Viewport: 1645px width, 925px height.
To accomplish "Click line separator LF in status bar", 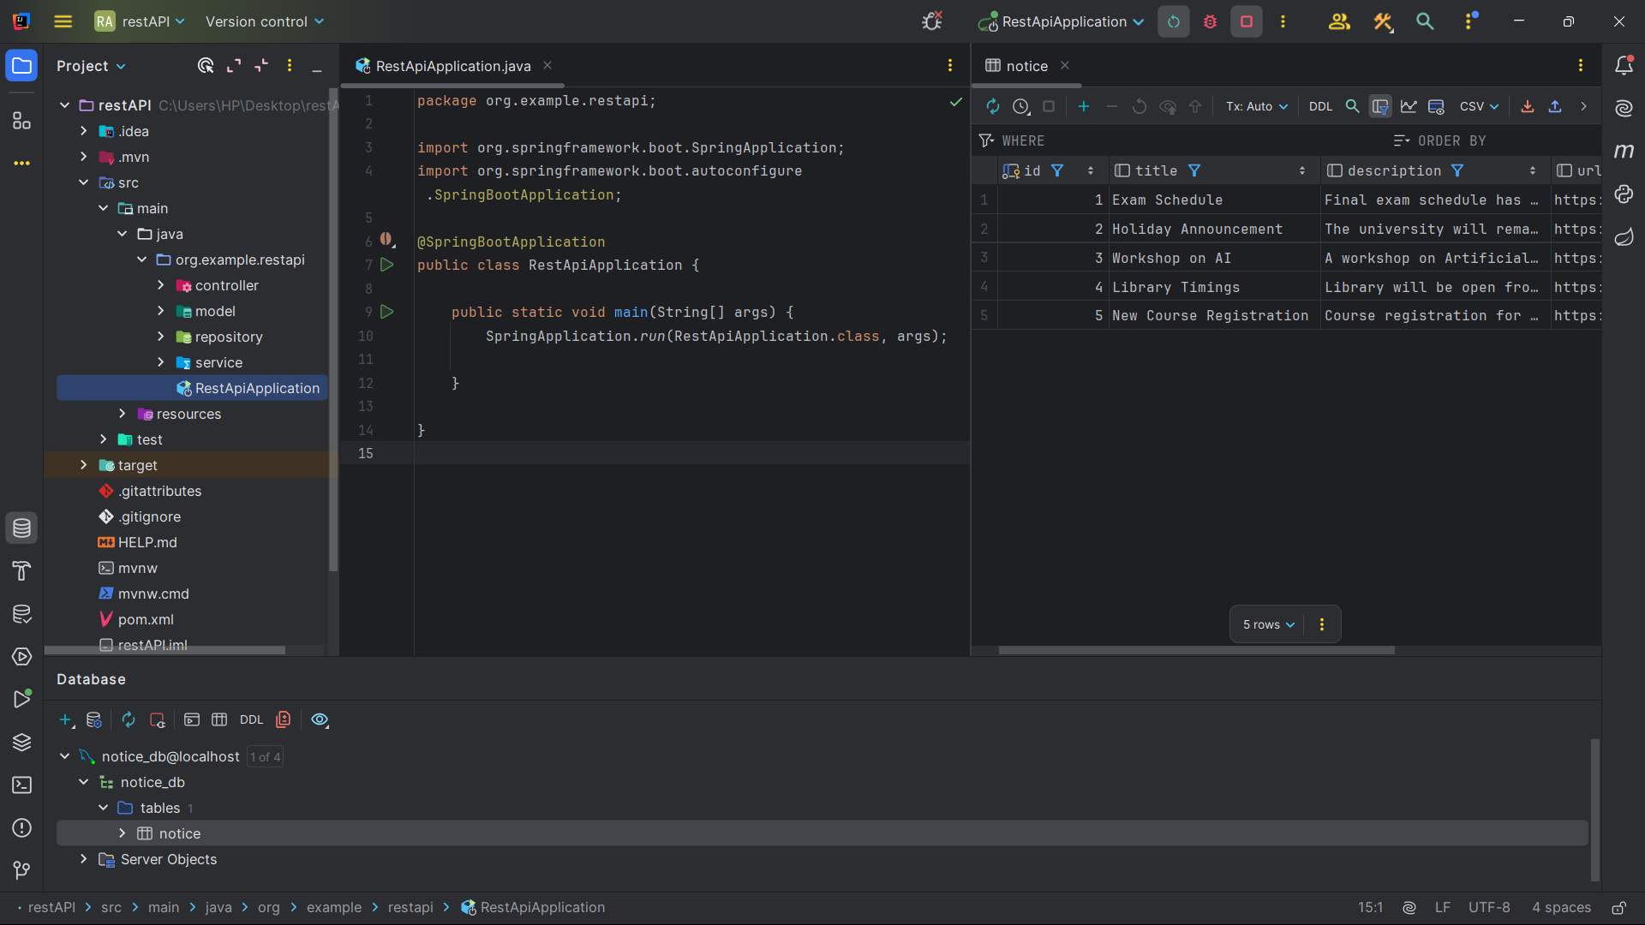I will [x=1443, y=908].
